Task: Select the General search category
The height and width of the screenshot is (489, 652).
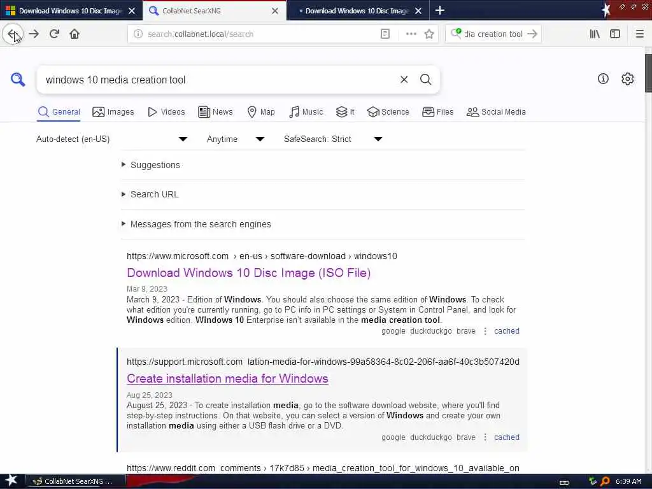Action: pos(59,112)
